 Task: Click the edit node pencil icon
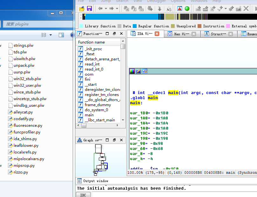coord(139,71)
